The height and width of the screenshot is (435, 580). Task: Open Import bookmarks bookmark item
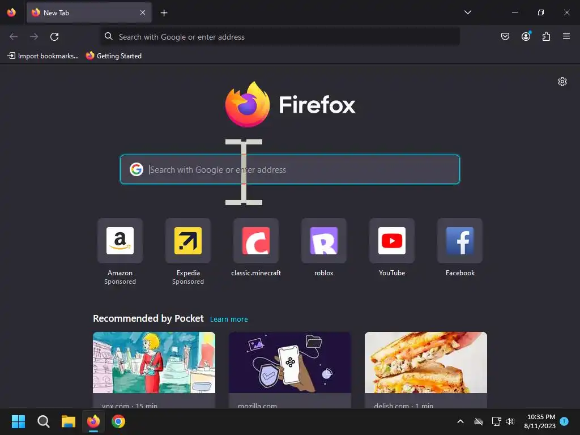click(x=43, y=56)
